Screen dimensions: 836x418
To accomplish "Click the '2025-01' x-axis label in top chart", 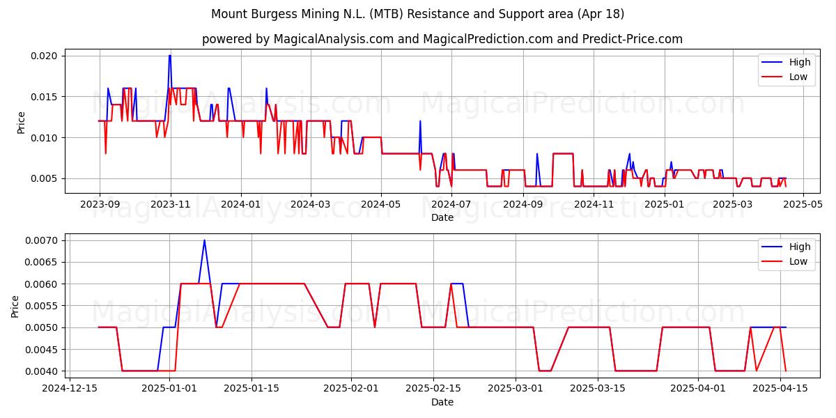I will (x=664, y=205).
